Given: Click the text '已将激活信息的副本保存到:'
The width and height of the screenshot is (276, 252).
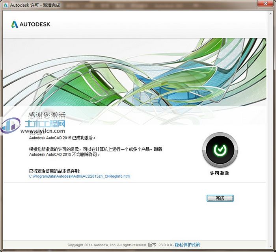Looking at the screenshot, I should pyautogui.click(x=54, y=171).
